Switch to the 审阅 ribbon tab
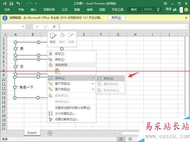190x142 pixels. point(90,9)
